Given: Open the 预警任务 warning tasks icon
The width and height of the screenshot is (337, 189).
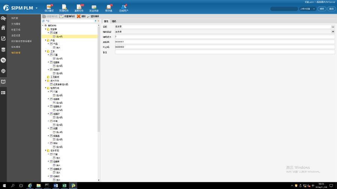Looking at the screenshot, I should 64,7.
